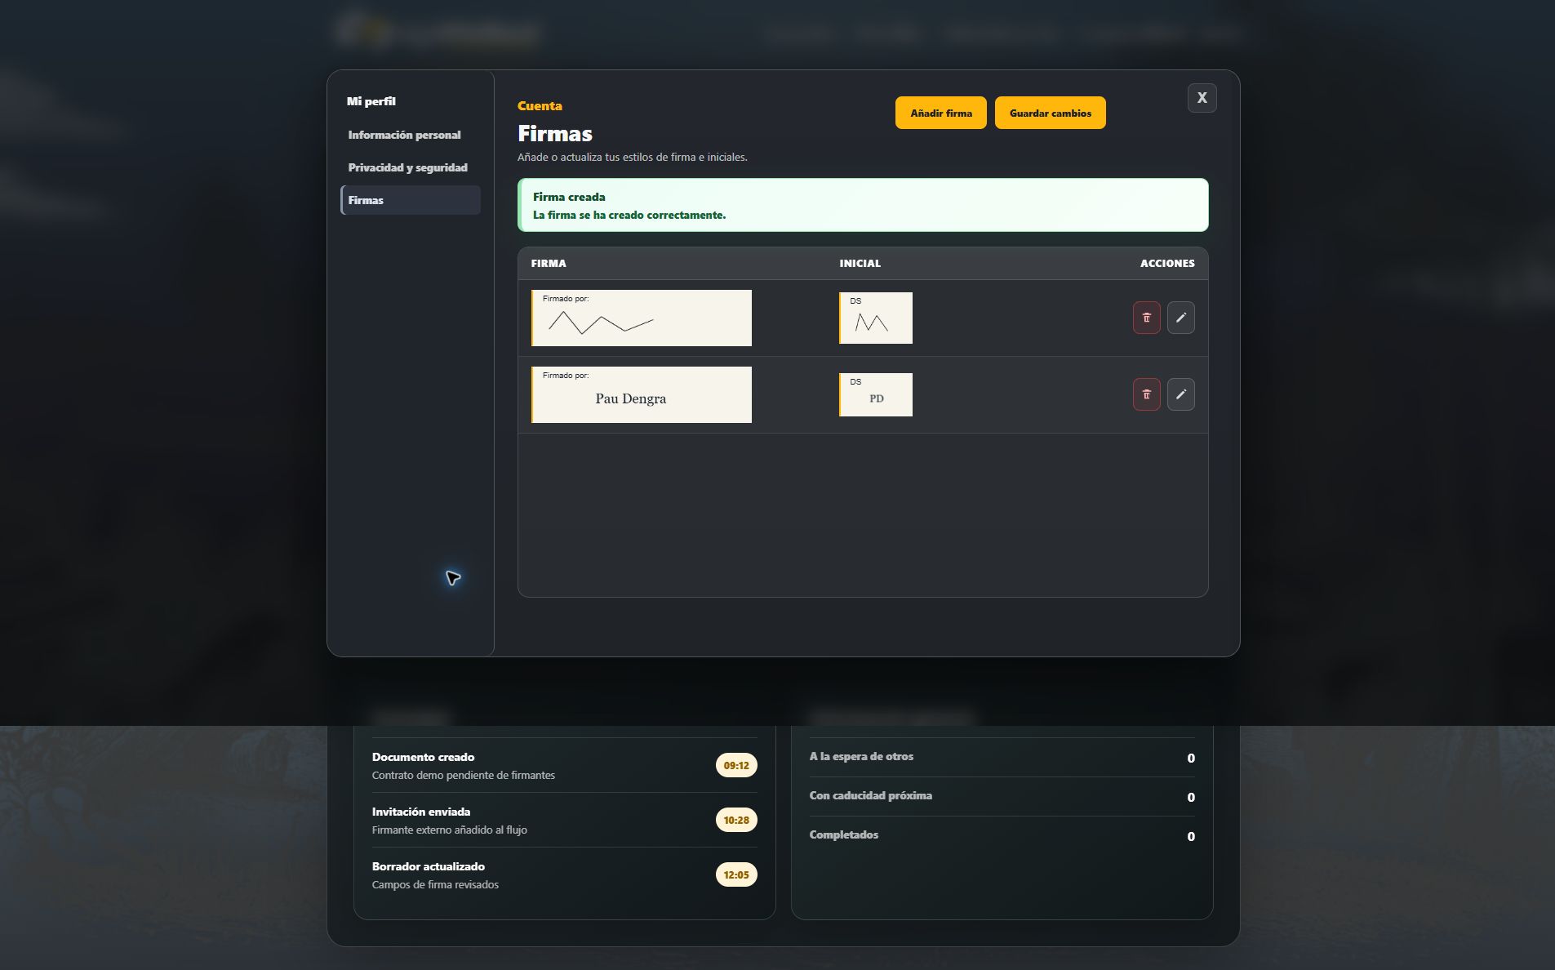Select the Pau Dengra signature thumbnail
Viewport: 1555px width, 970px height.
coord(642,394)
